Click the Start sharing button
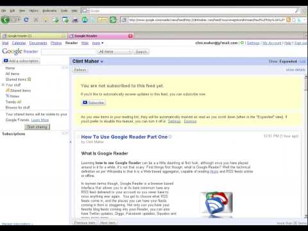308x231 pixels. click(x=37, y=127)
